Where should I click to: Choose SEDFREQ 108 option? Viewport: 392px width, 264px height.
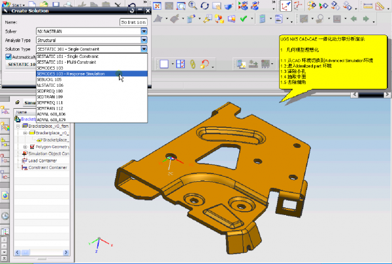tap(91, 91)
